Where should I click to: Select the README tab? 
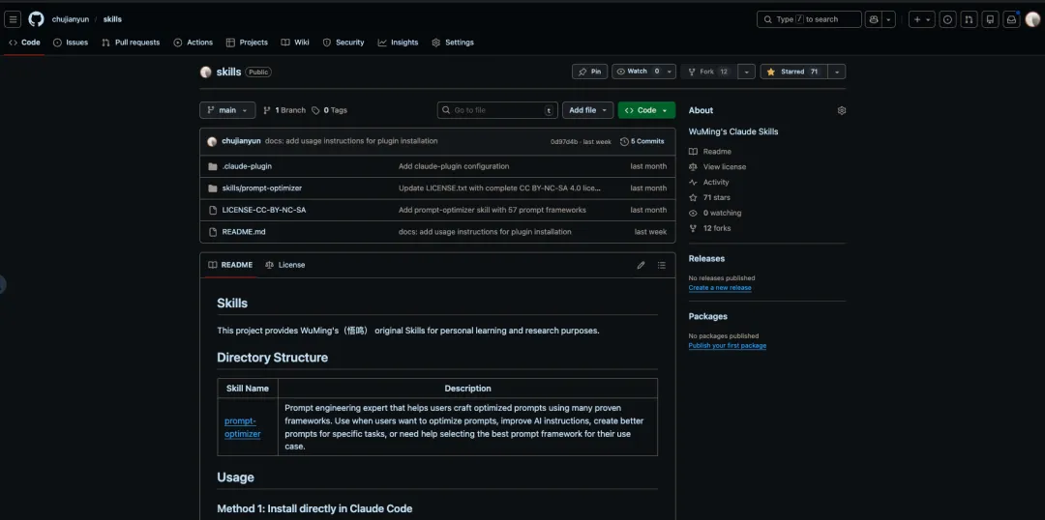pyautogui.click(x=230, y=265)
